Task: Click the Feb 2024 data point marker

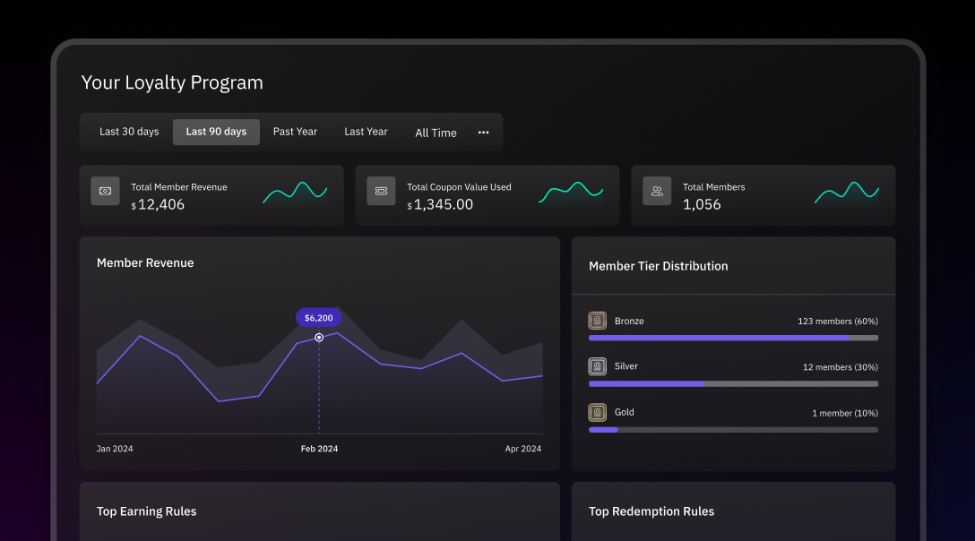Action: pos(319,338)
